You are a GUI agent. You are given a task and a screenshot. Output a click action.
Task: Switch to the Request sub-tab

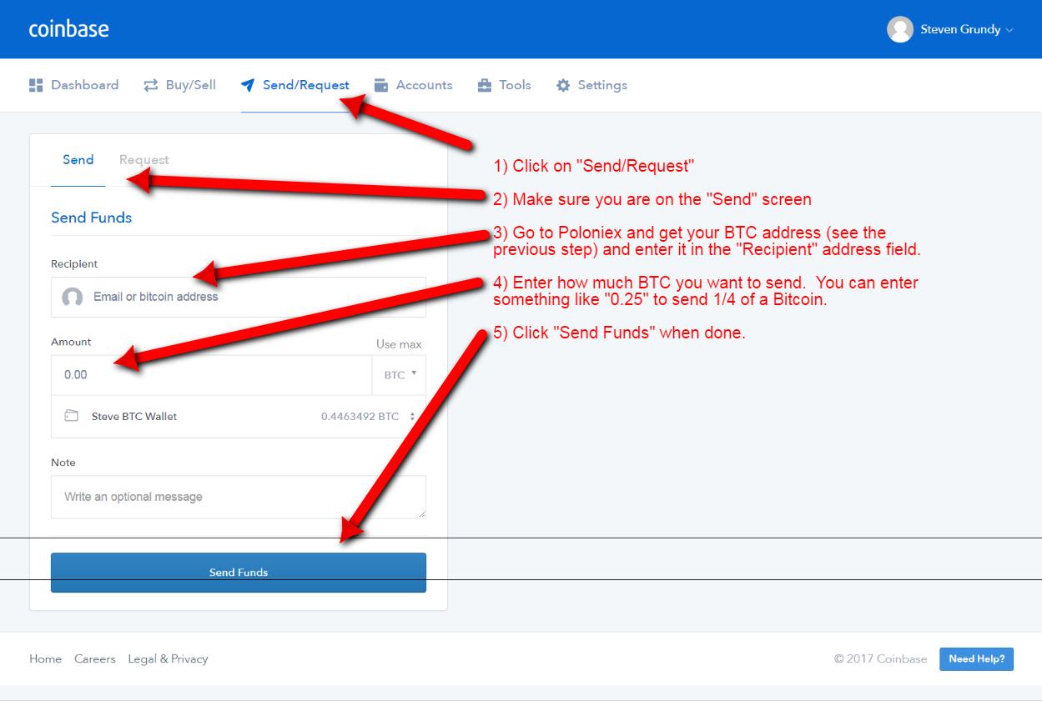coord(143,159)
